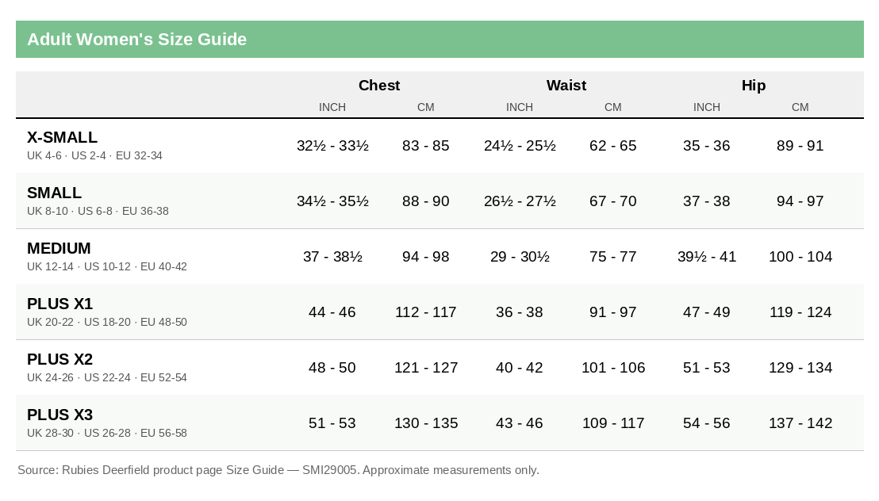Image resolution: width=879 pixels, height=501 pixels.
Task: Click the INCH subheading under Chest
Action: tap(332, 107)
